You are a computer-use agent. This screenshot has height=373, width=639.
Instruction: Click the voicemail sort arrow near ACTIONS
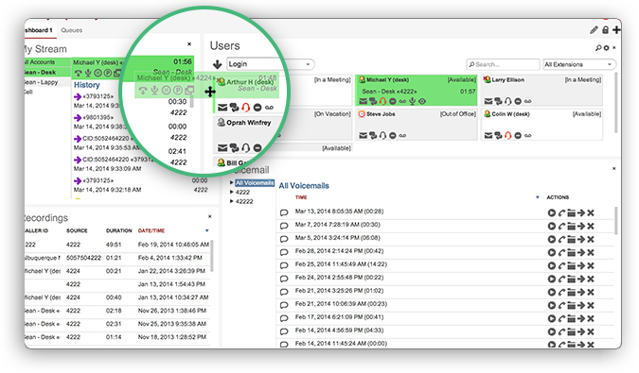(x=538, y=197)
